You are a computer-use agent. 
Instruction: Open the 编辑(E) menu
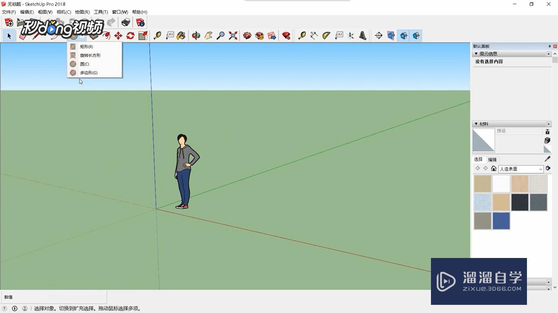tap(27, 12)
